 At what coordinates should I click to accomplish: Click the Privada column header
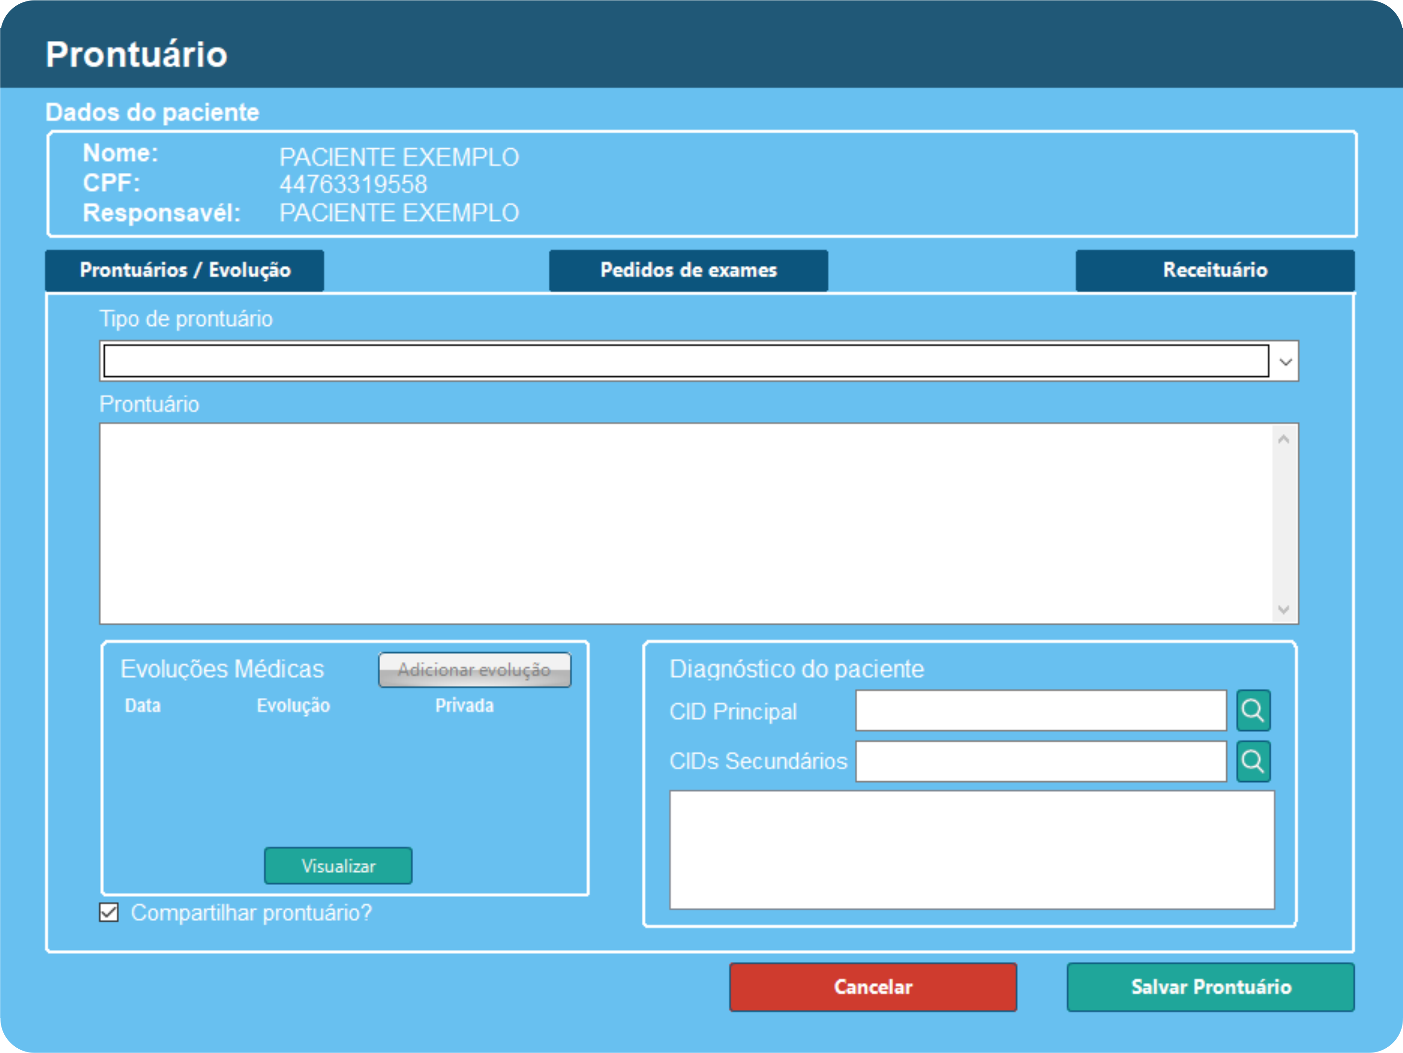point(464,706)
